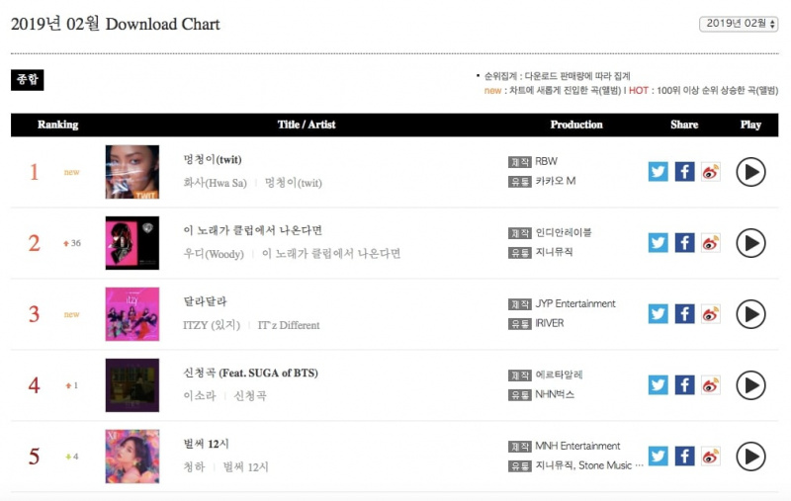Screen dimensions: 791x501
Task: Share rank 4 song on Weibo
Action: (711, 385)
